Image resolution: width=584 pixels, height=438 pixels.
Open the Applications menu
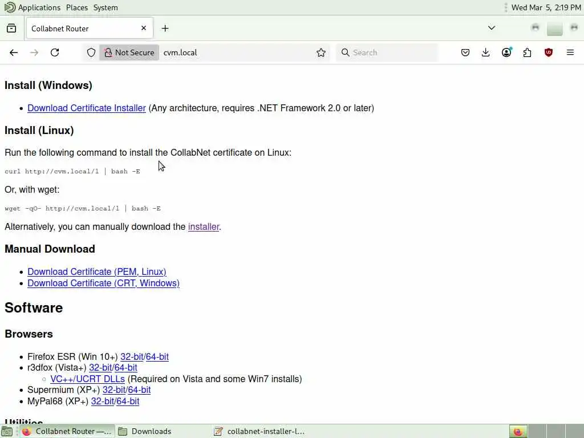[x=33, y=7]
